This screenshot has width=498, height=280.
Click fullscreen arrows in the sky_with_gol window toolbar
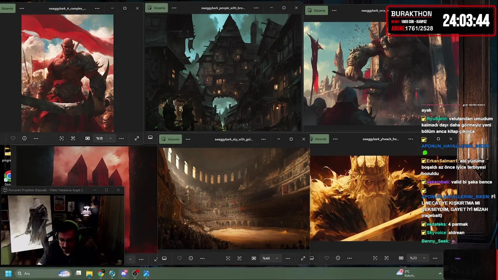(303, 258)
